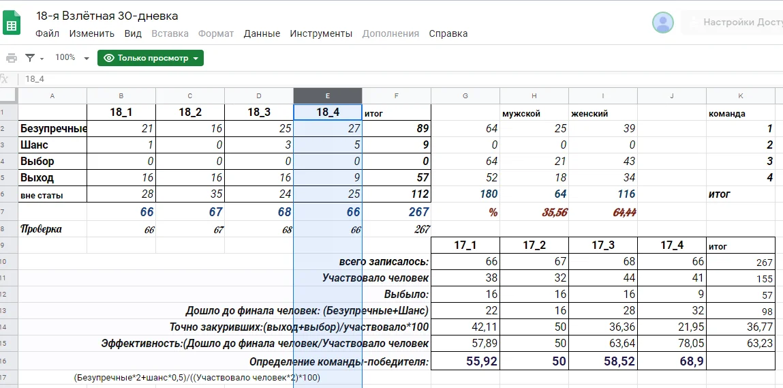This screenshot has width=783, height=388.
Task: Click the 42,11 cell
Action: point(465,327)
